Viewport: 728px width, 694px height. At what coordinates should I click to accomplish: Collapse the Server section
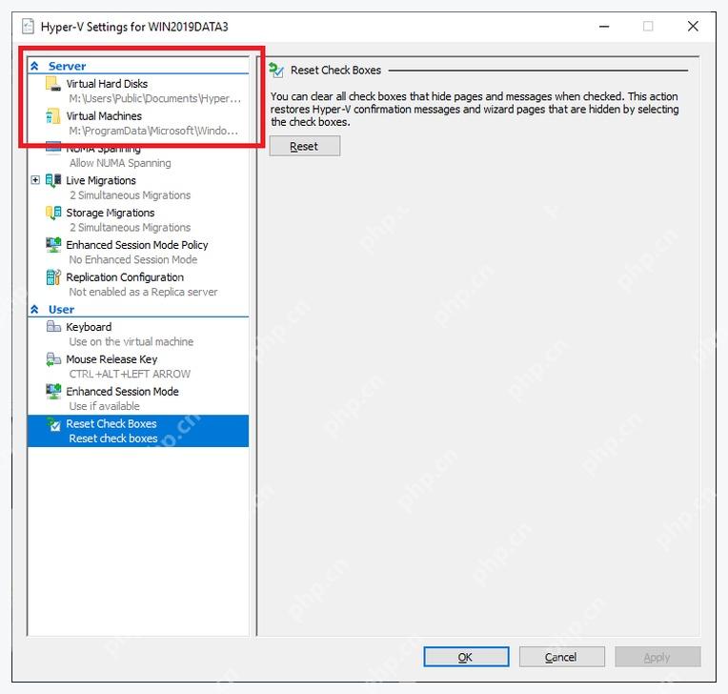point(34,66)
